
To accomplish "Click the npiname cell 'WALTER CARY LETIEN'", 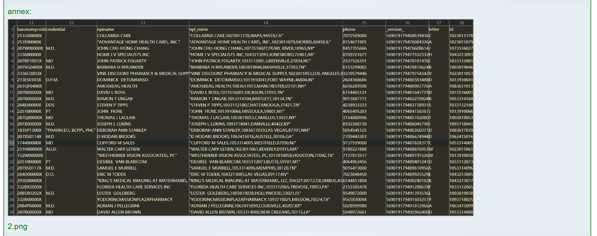I will coord(143,149).
